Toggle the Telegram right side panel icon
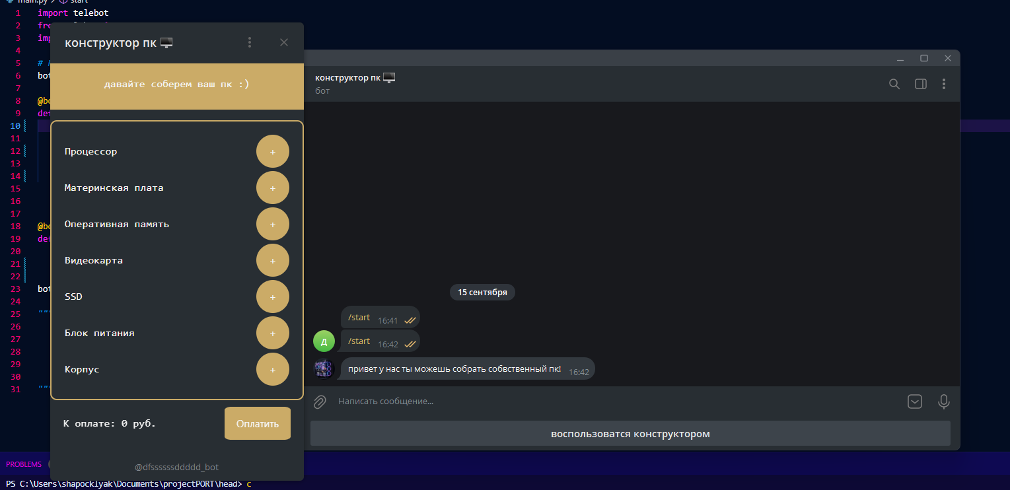This screenshot has width=1010, height=490. 920,84
